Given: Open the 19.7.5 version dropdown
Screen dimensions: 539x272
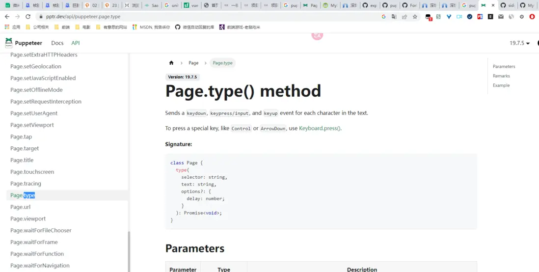Looking at the screenshot, I should click(x=520, y=43).
